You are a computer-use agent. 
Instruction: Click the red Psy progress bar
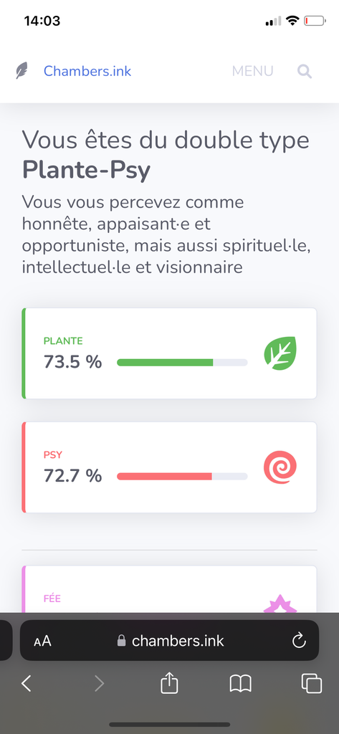(182, 476)
